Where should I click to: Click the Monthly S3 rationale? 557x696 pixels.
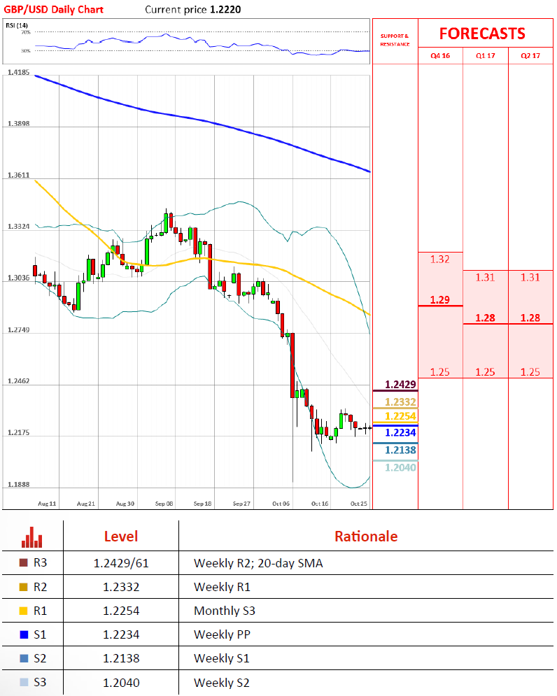[x=225, y=611]
